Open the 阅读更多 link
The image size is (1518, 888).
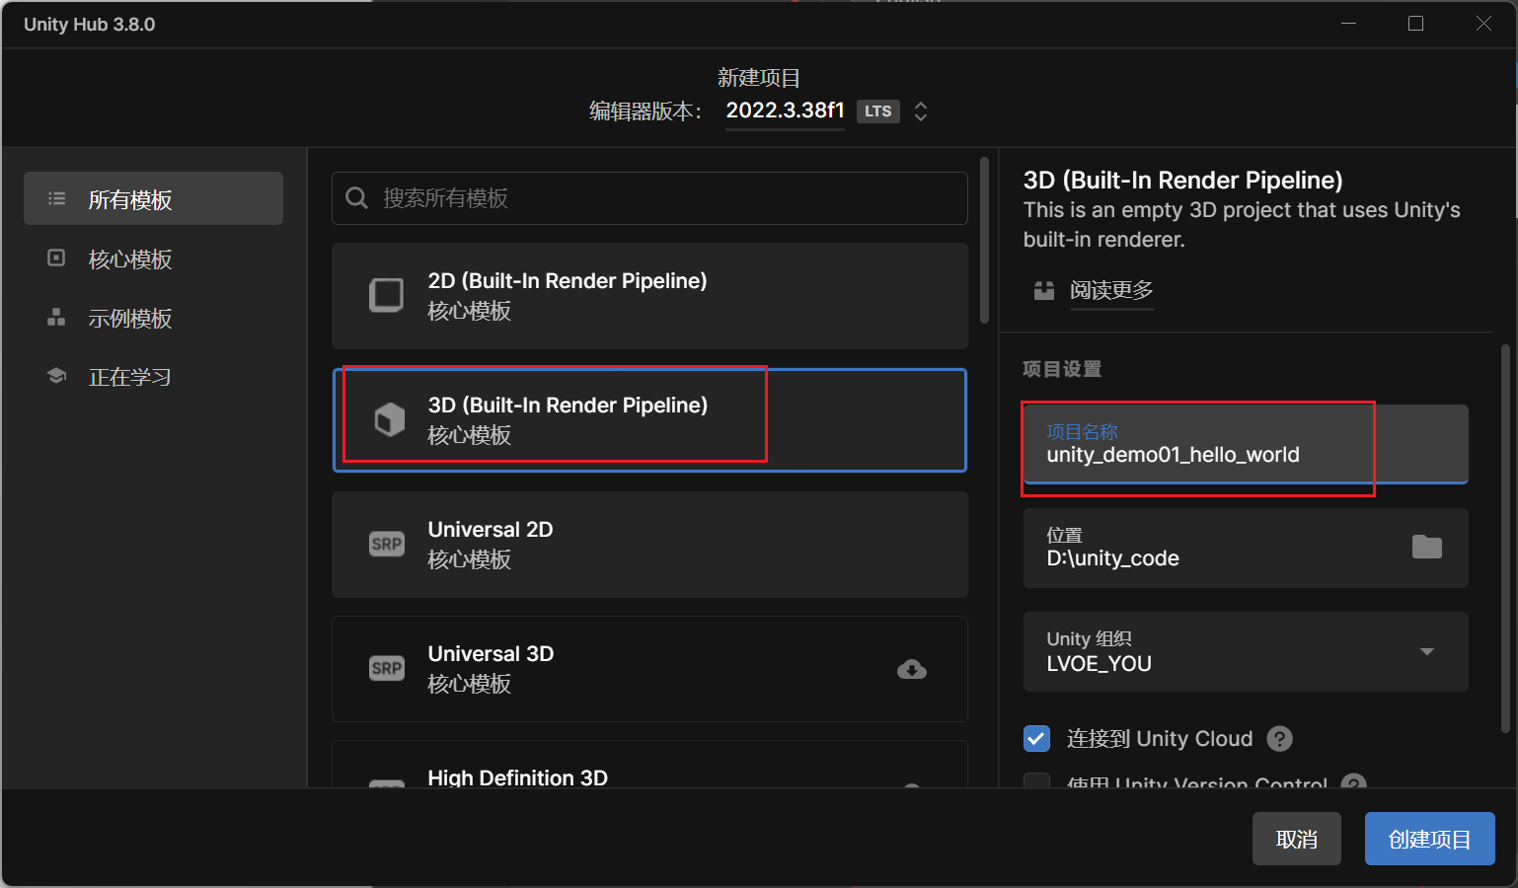[1111, 290]
